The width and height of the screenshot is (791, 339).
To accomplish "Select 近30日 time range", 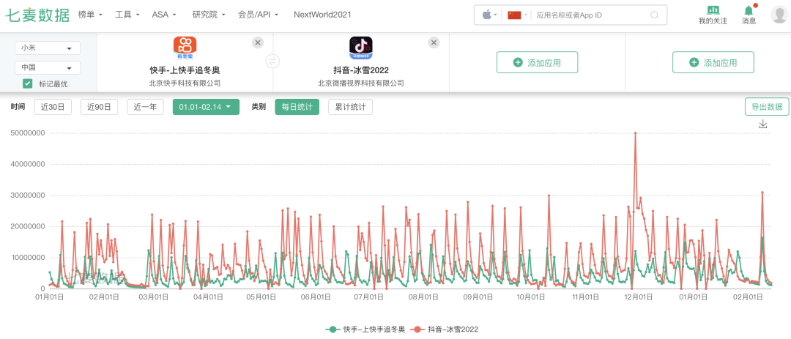I will point(53,107).
